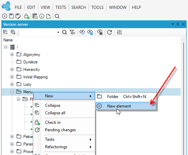Choose Pending changes from context menu
The height and width of the screenshot is (155, 188).
tap(64, 130)
